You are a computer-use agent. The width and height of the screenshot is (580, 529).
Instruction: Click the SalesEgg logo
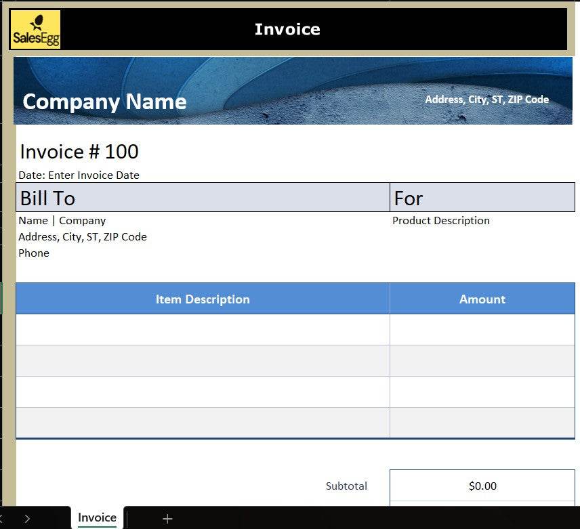[x=35, y=30]
